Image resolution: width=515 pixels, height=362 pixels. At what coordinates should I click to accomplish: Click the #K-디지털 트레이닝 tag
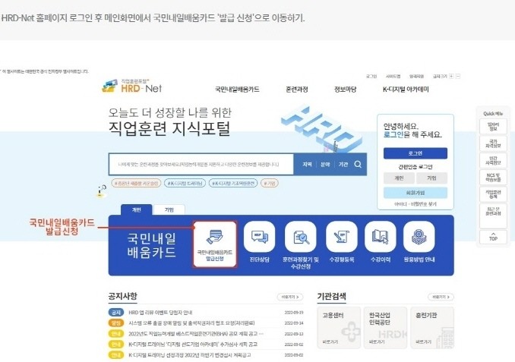point(185,183)
